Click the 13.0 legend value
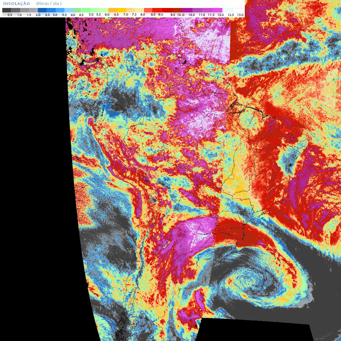341x341 pixels. coord(240,15)
